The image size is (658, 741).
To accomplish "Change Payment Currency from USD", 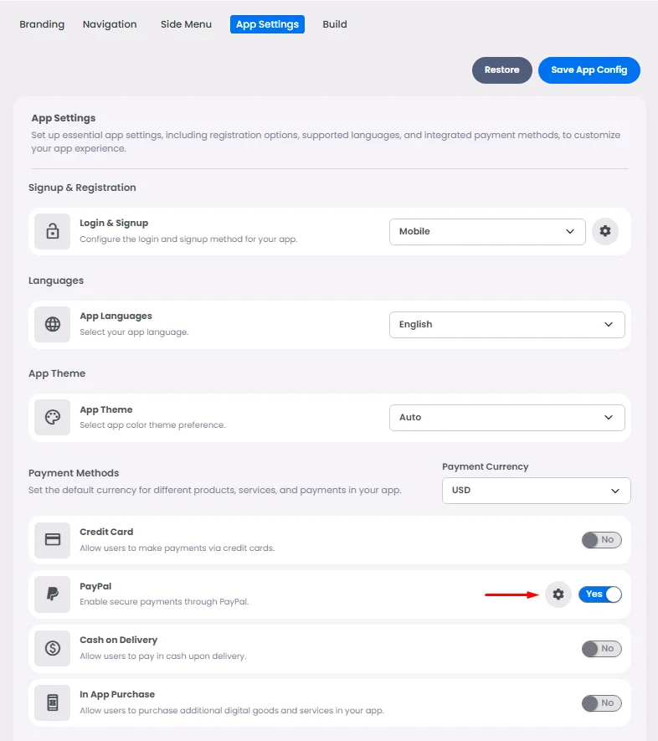I will 536,491.
